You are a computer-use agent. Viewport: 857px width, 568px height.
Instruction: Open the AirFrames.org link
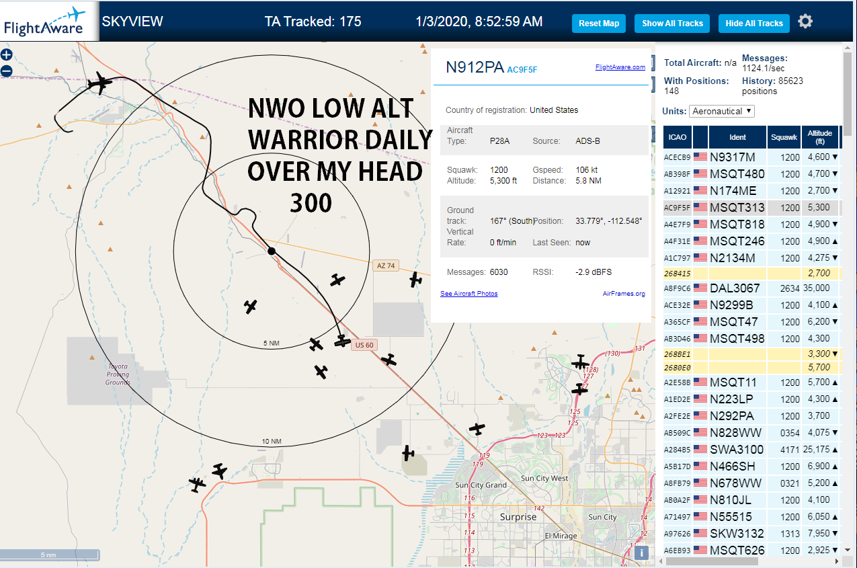click(624, 294)
